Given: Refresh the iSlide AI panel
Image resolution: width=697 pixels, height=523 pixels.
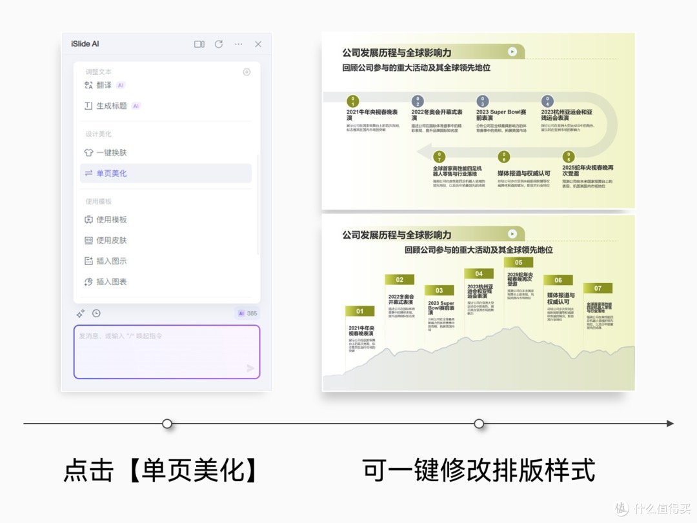Looking at the screenshot, I should coord(219,44).
